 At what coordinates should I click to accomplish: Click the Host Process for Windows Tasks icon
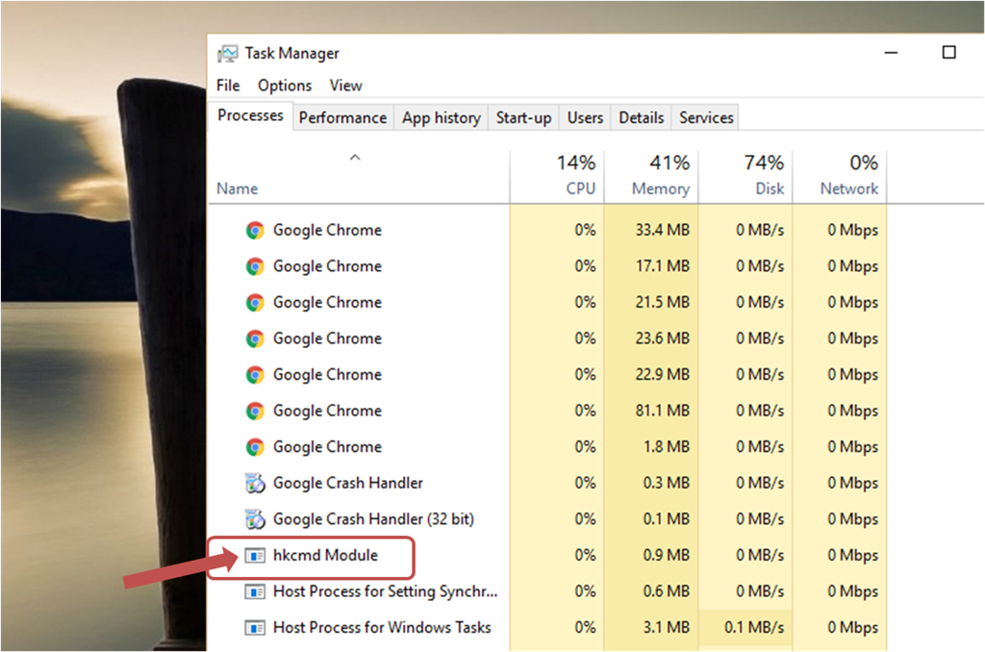[x=254, y=628]
